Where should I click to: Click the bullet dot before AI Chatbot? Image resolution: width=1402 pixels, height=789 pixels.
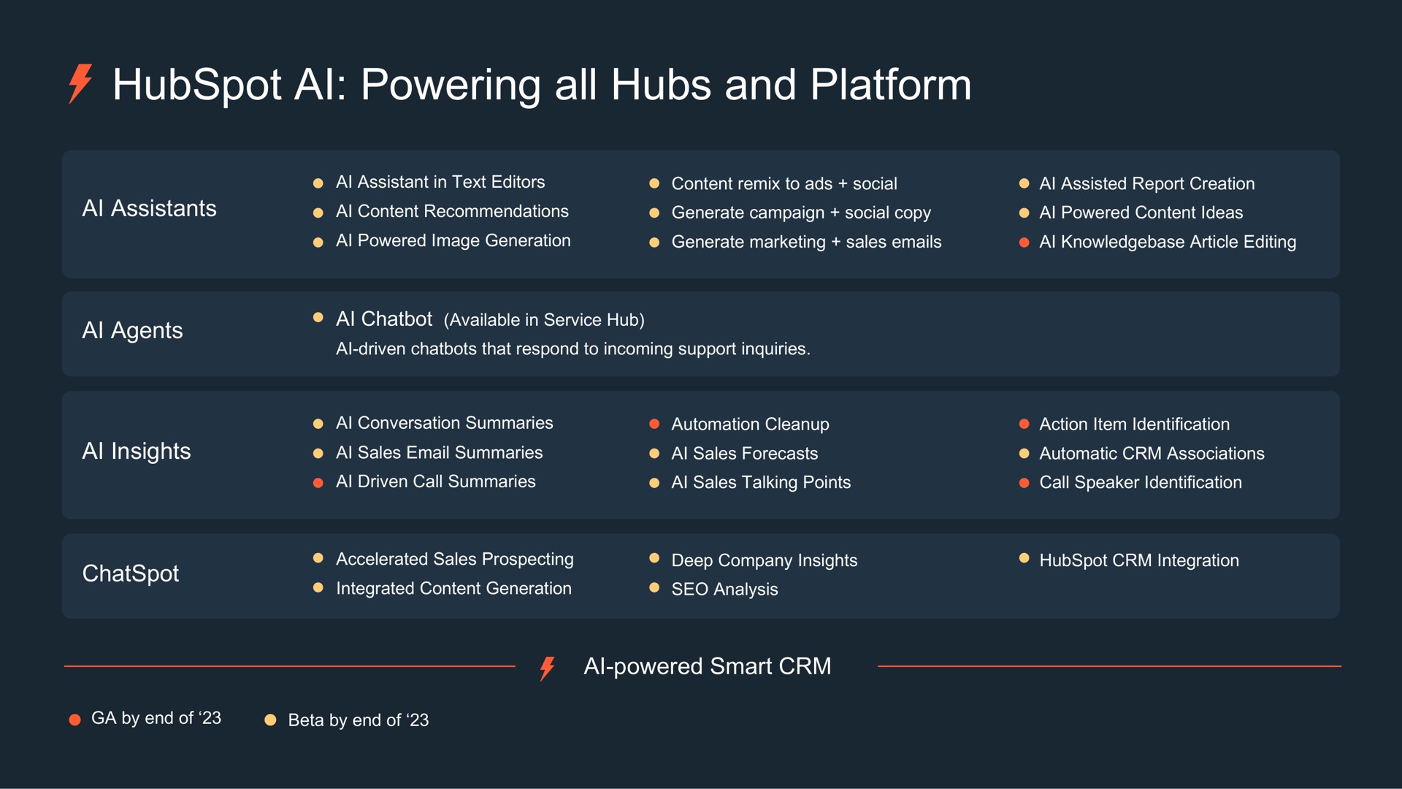point(318,318)
